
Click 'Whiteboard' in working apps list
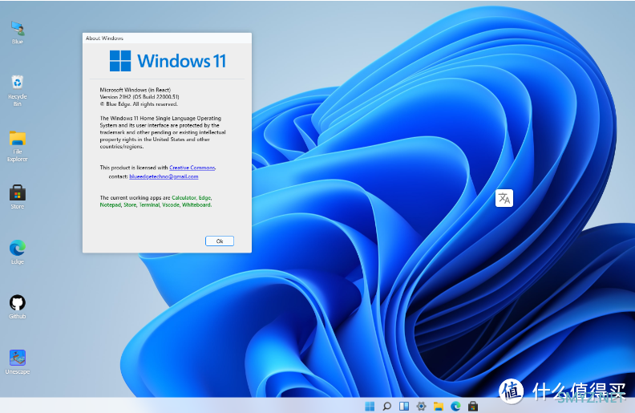click(x=196, y=204)
